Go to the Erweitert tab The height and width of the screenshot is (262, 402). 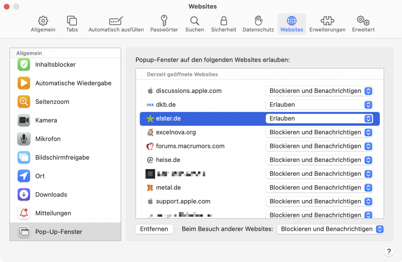[363, 24]
